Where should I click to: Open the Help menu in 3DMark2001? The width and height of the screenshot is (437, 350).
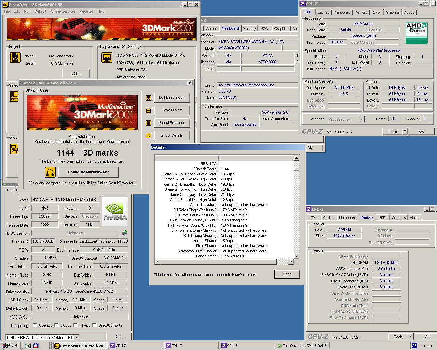pos(101,11)
